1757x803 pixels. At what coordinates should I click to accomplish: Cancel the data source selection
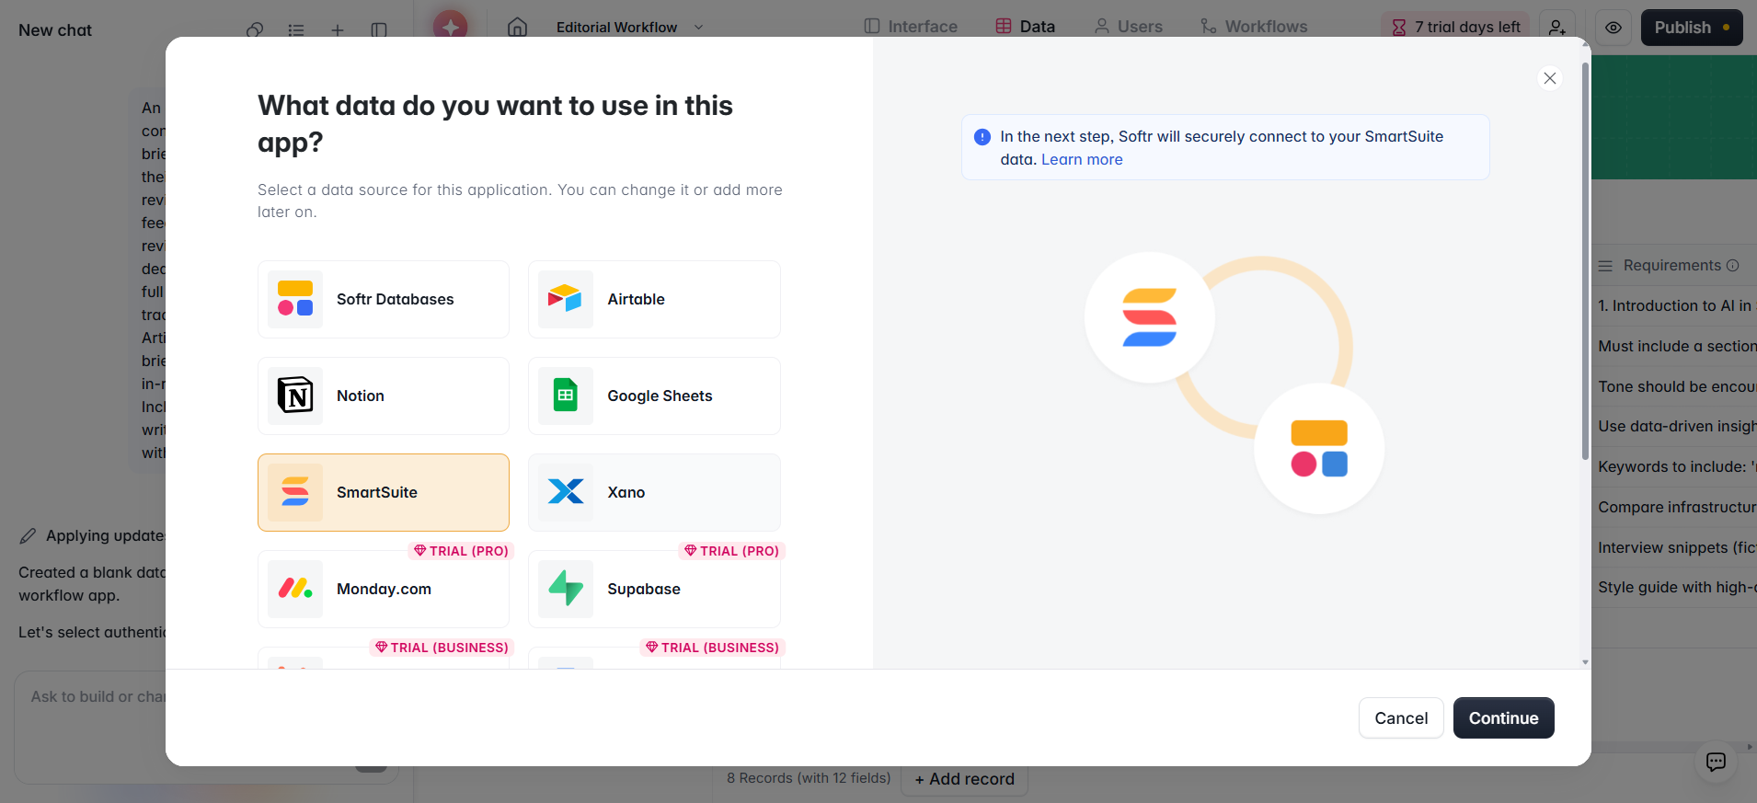coord(1401,717)
